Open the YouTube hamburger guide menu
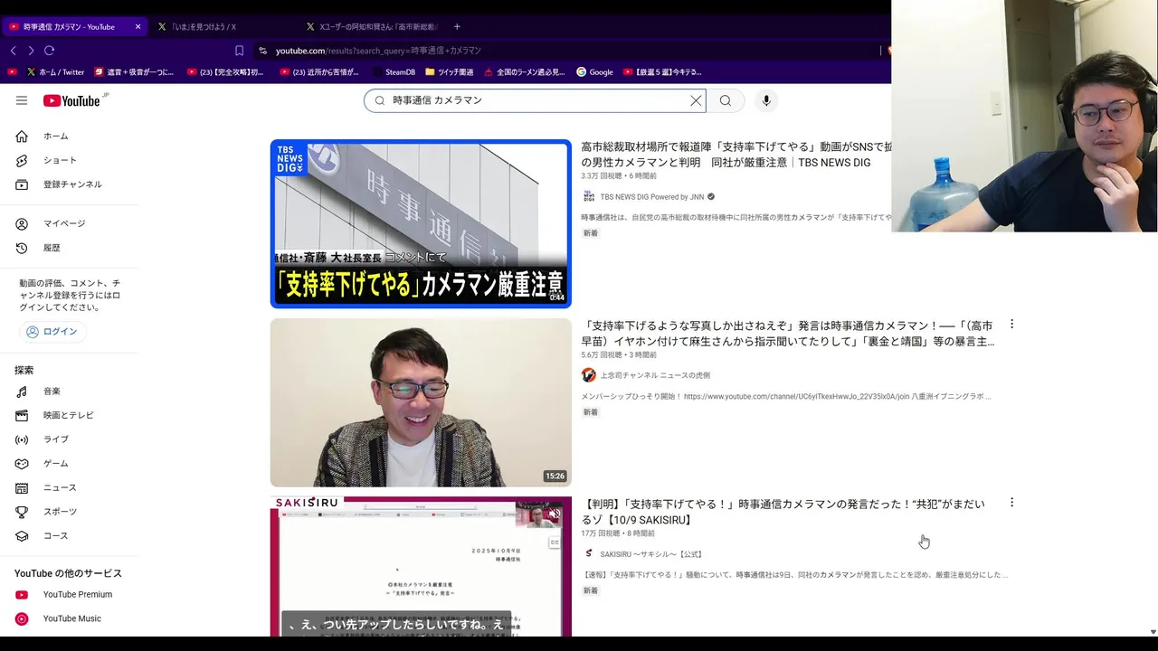The width and height of the screenshot is (1158, 651). pos(22,100)
